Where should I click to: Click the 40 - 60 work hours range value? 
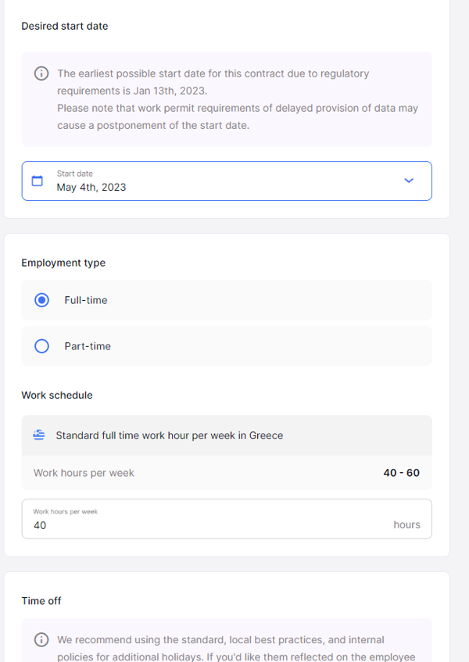point(402,473)
